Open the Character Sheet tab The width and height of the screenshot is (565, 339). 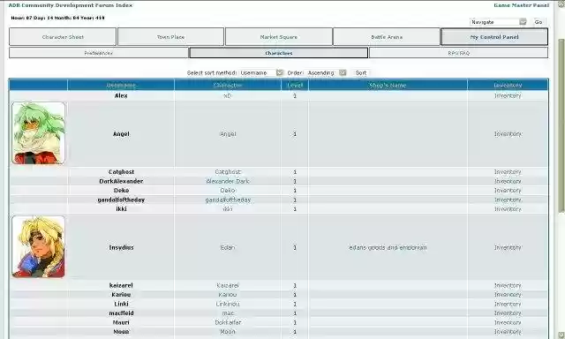(x=63, y=37)
